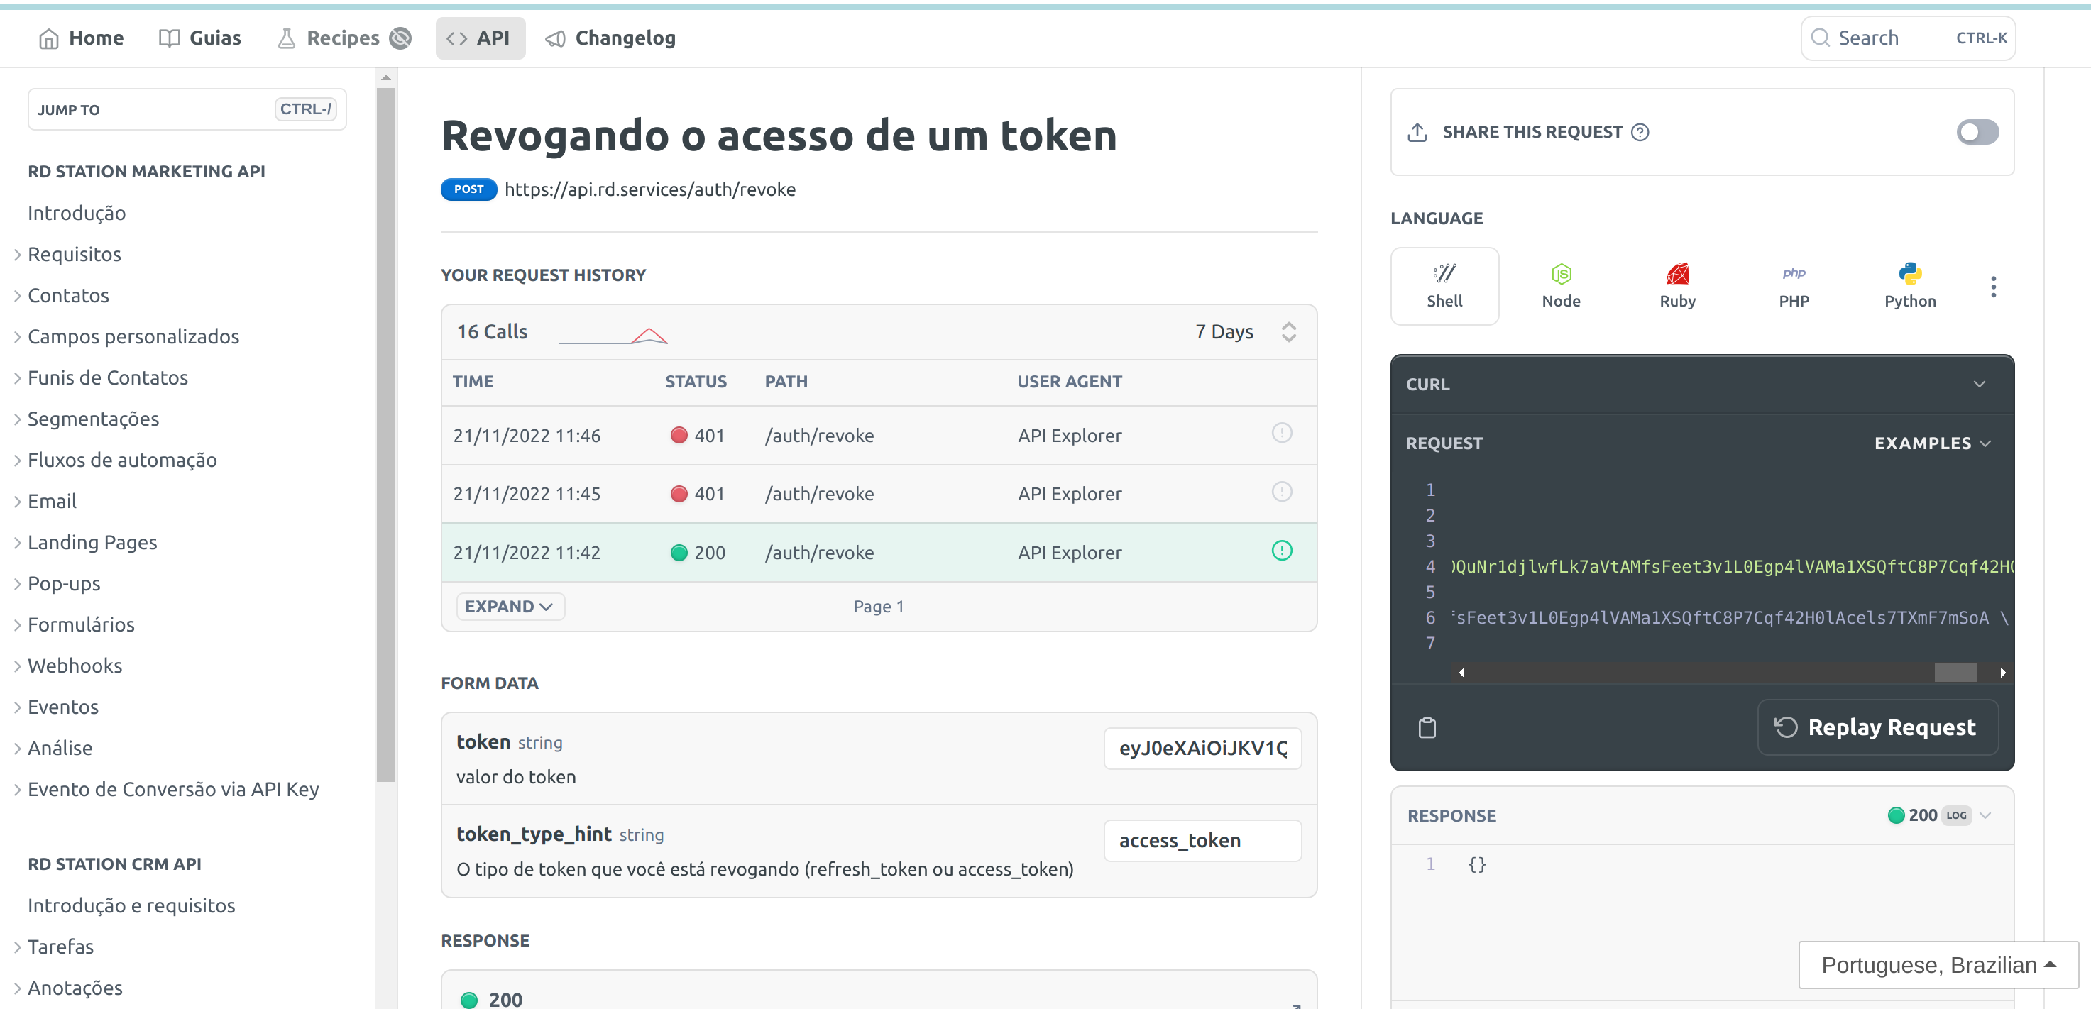The width and height of the screenshot is (2091, 1009).
Task: Pick the Ruby language icon
Action: [x=1677, y=286]
